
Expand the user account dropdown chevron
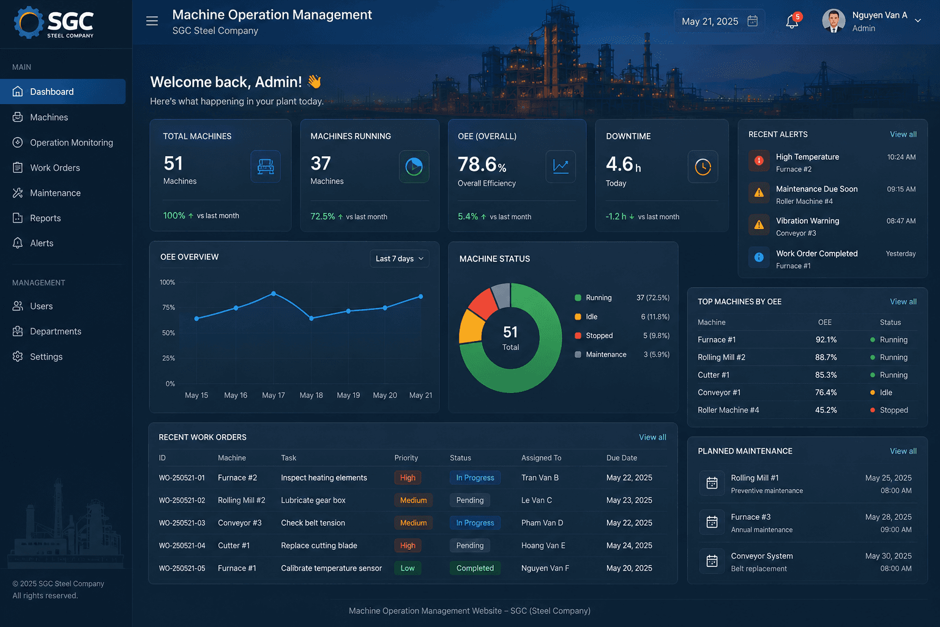[x=918, y=21]
